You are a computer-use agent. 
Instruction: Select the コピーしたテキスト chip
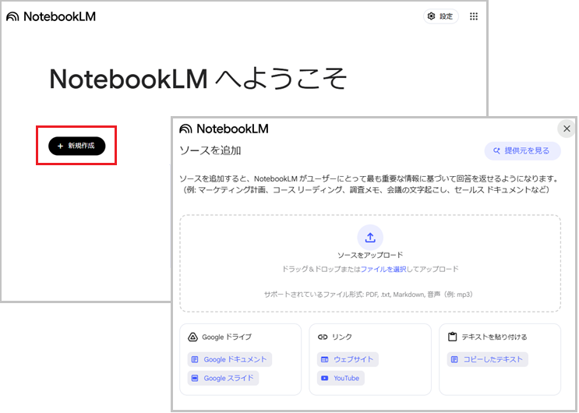click(x=487, y=359)
